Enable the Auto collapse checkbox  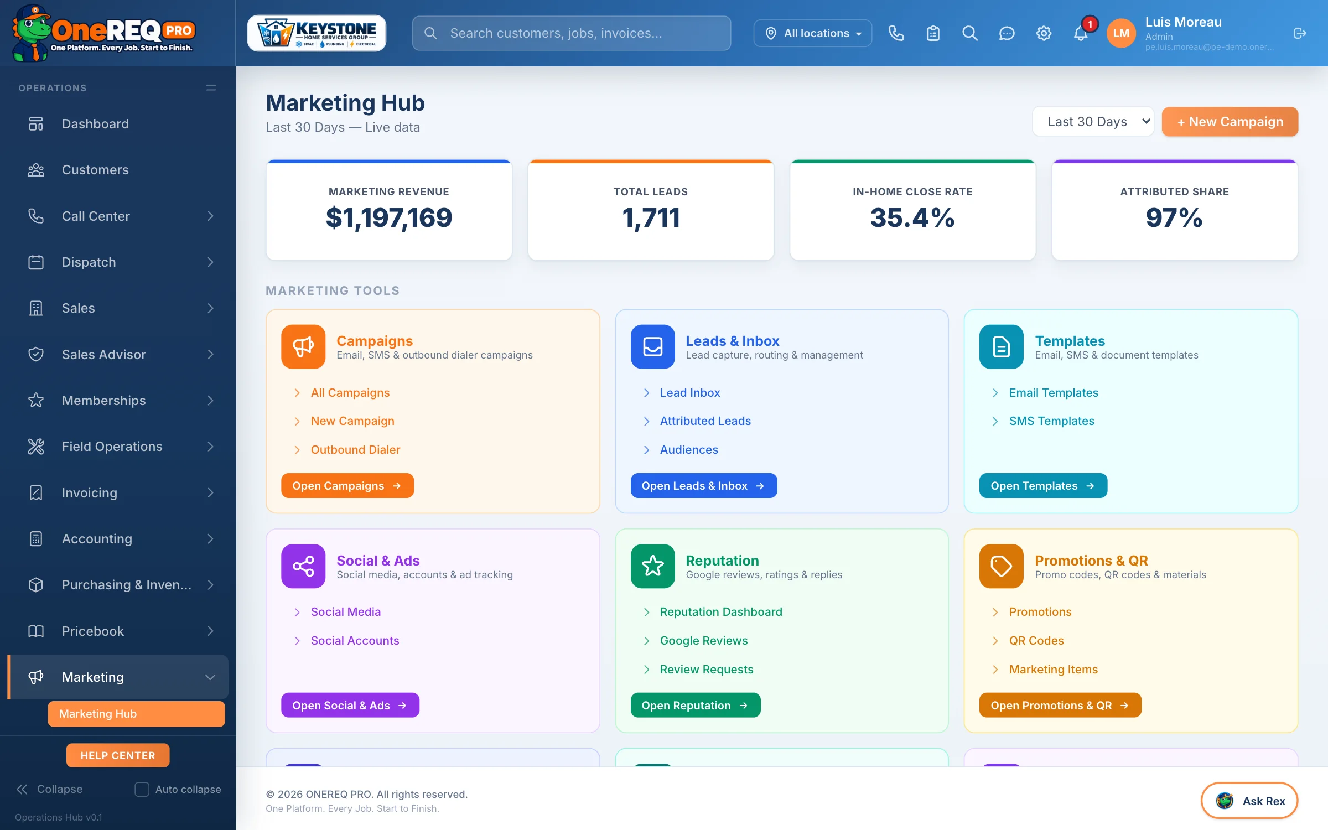[x=142, y=789]
